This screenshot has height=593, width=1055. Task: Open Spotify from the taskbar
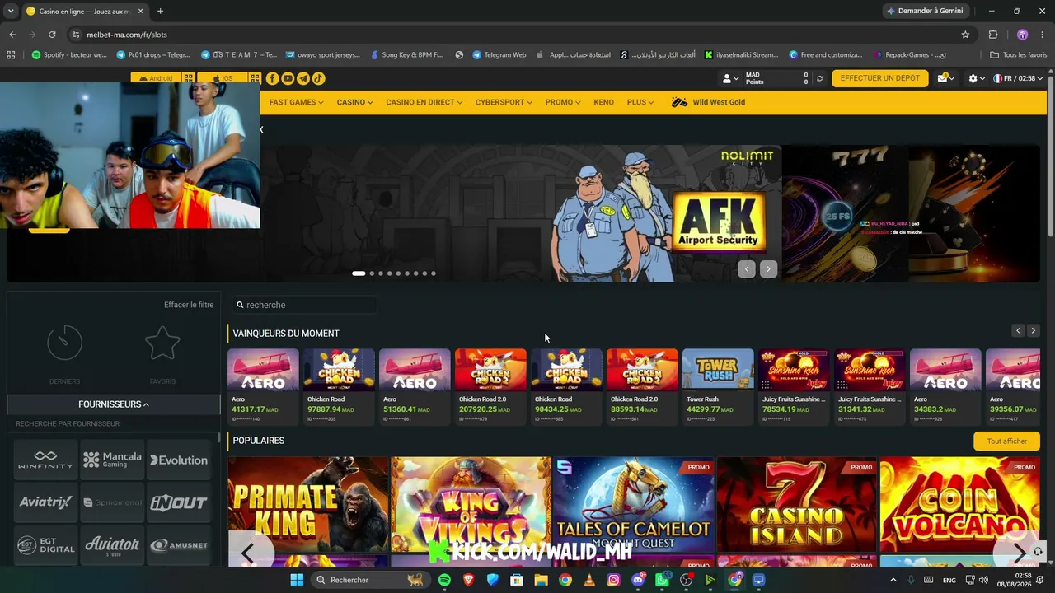pos(444,580)
